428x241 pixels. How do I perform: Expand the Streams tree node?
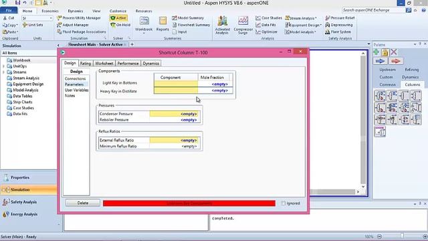(x=3, y=72)
